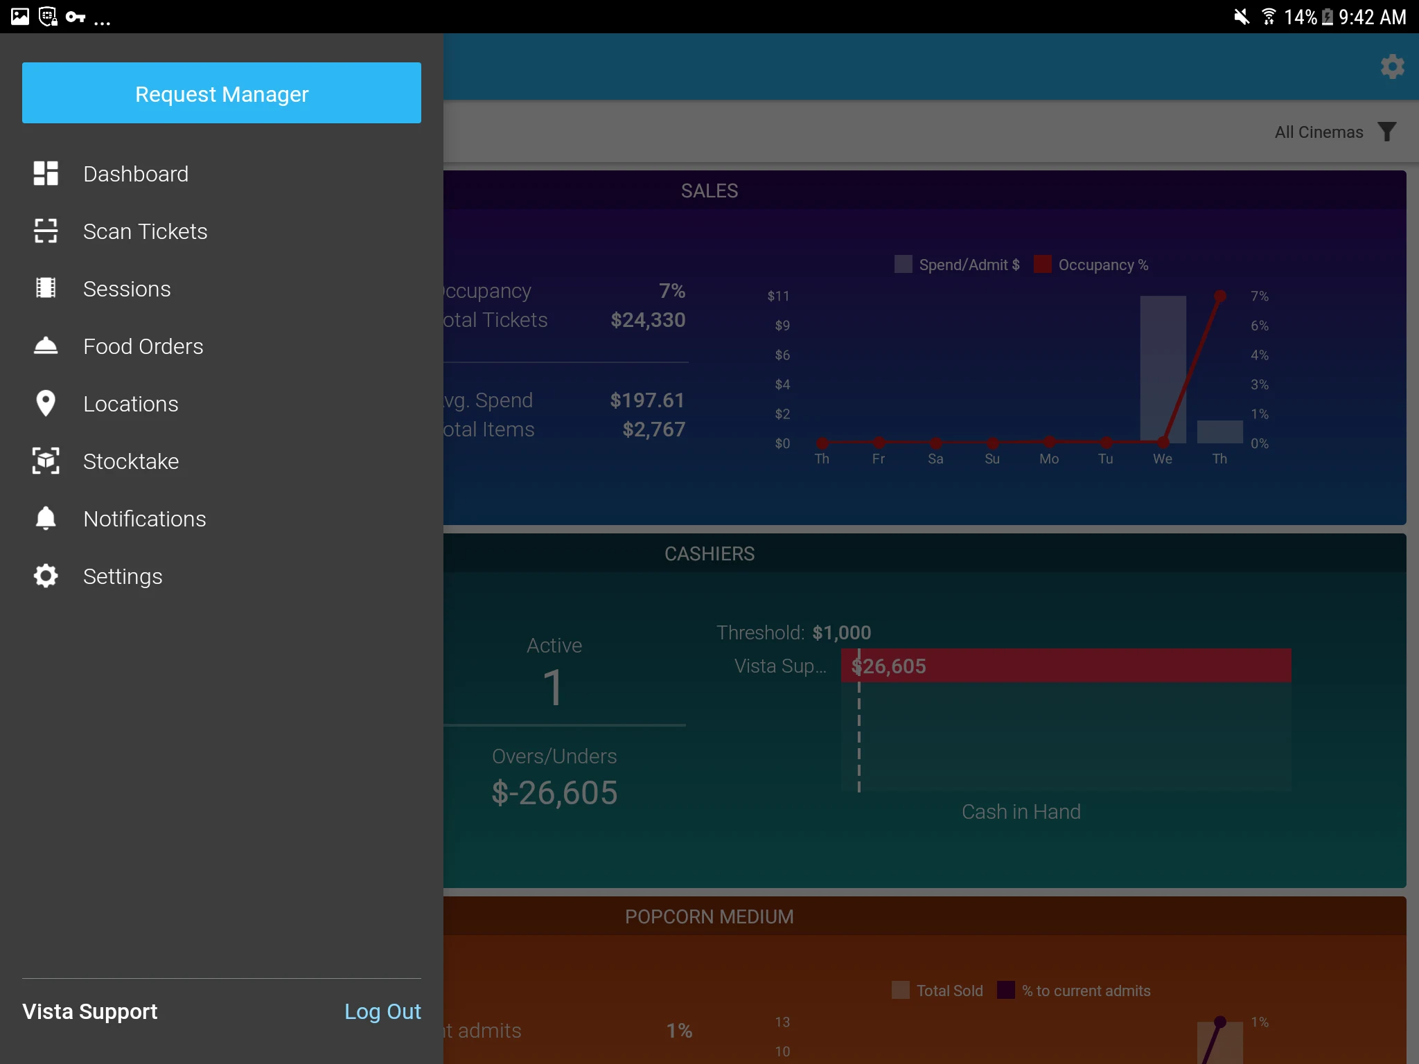Open the Notifications bell icon

tap(46, 518)
